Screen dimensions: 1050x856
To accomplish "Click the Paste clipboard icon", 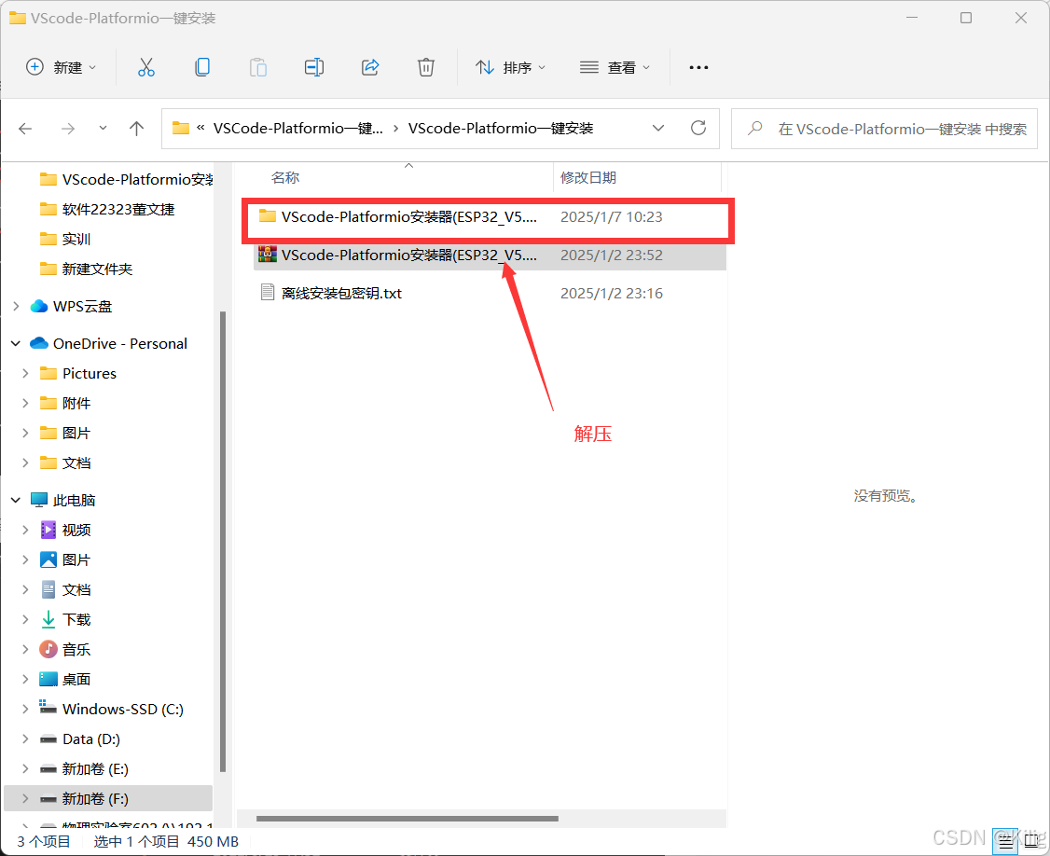I will (257, 68).
